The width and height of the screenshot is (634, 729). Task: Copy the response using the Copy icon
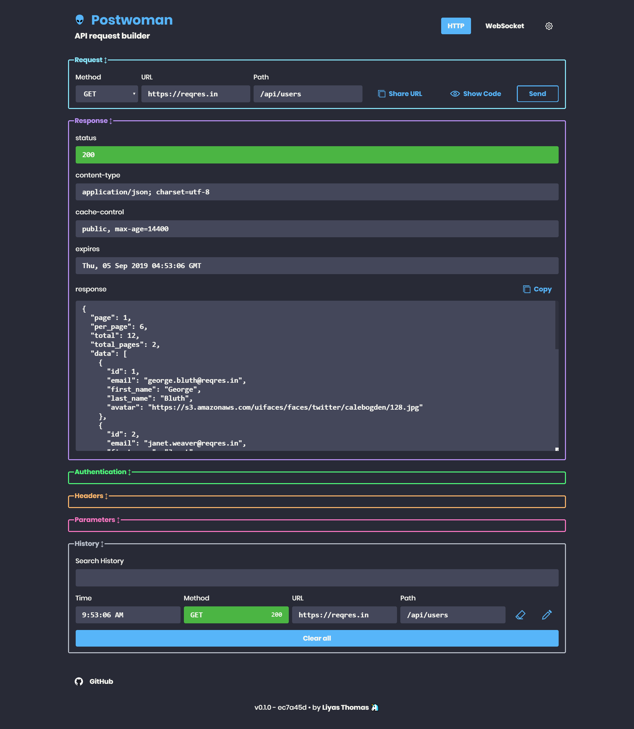[526, 289]
